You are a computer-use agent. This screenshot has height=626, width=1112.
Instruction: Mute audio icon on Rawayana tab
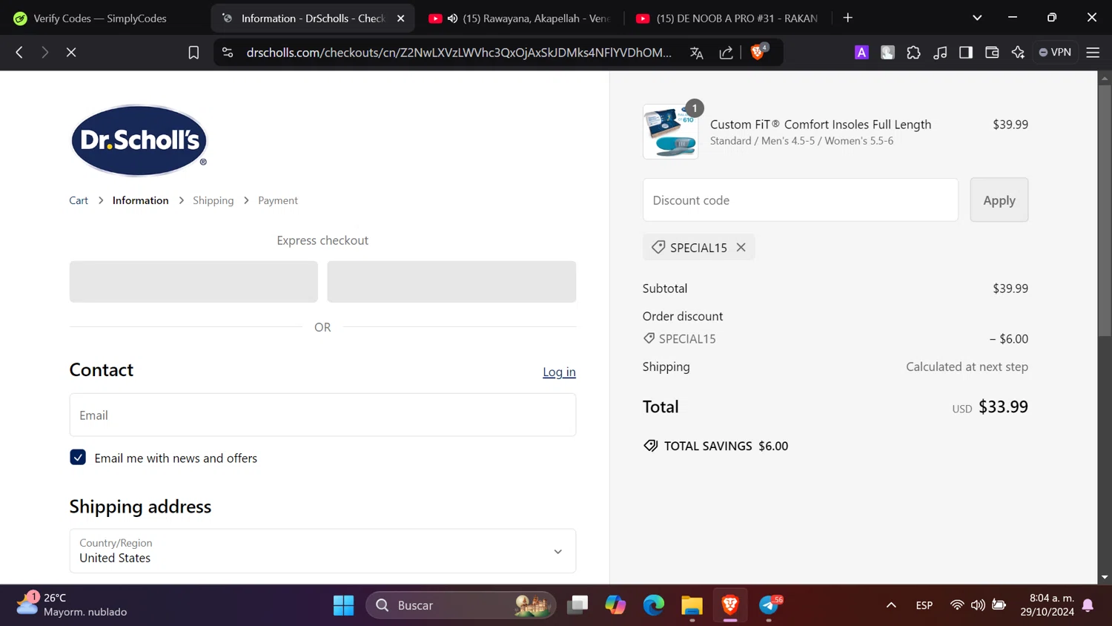(452, 19)
